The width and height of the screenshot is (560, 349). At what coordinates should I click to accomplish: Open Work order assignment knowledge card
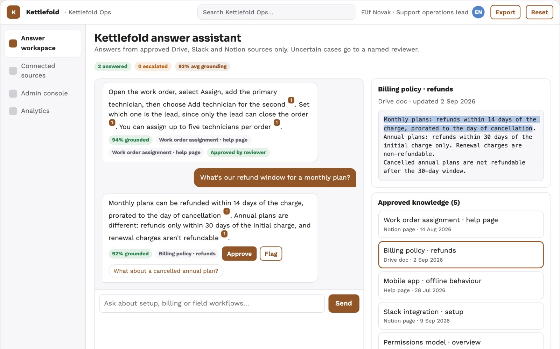(x=461, y=224)
